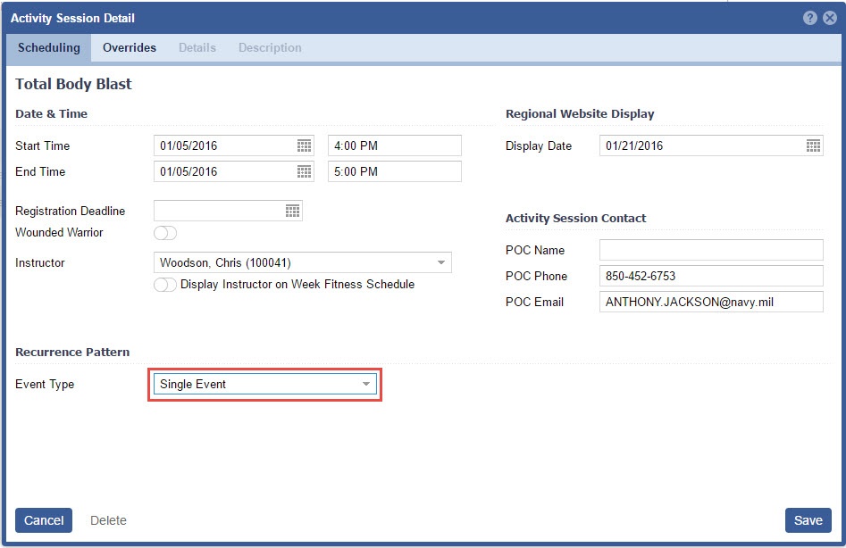
Task: Open the Registration Deadline calendar picker
Action: point(292,212)
